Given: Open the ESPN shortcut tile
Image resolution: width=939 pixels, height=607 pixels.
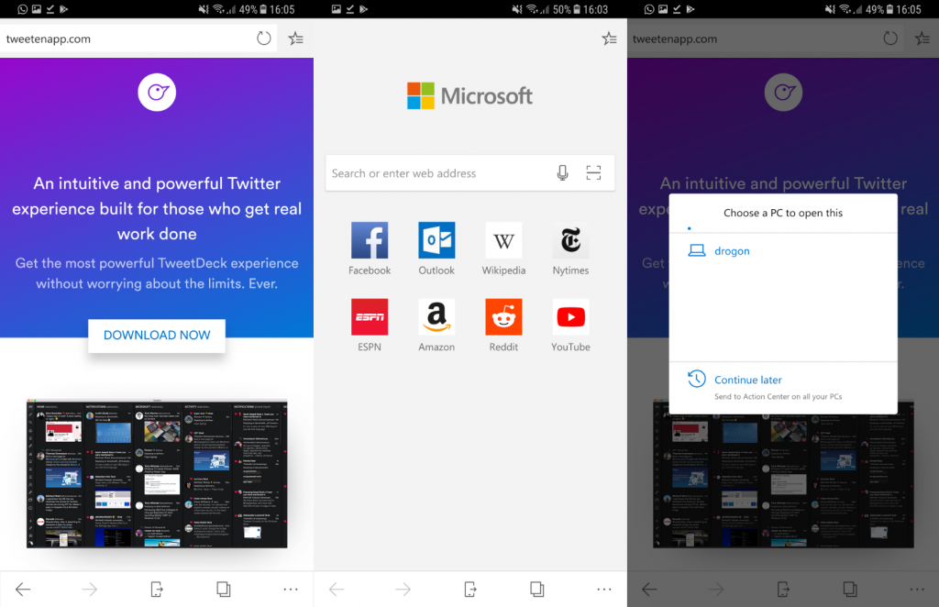Looking at the screenshot, I should coord(370,326).
